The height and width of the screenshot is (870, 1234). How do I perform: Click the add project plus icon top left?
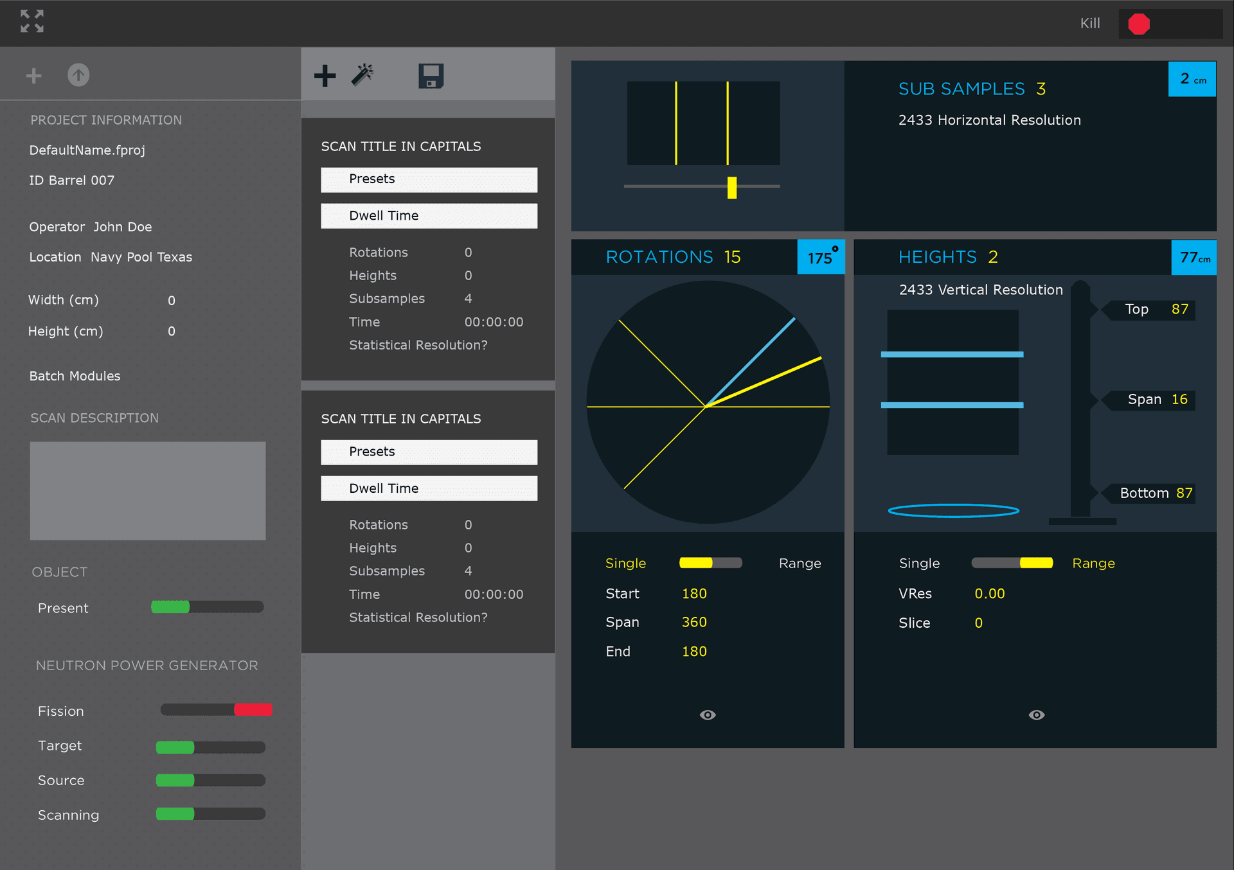pos(33,75)
